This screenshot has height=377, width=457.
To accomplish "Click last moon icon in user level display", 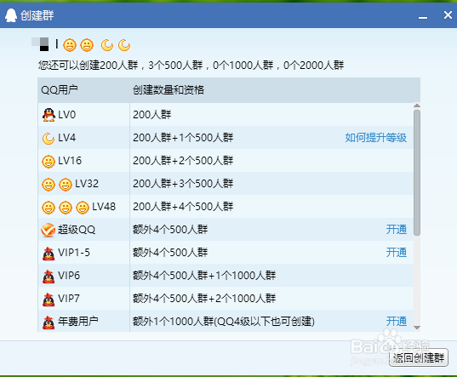I will (124, 45).
